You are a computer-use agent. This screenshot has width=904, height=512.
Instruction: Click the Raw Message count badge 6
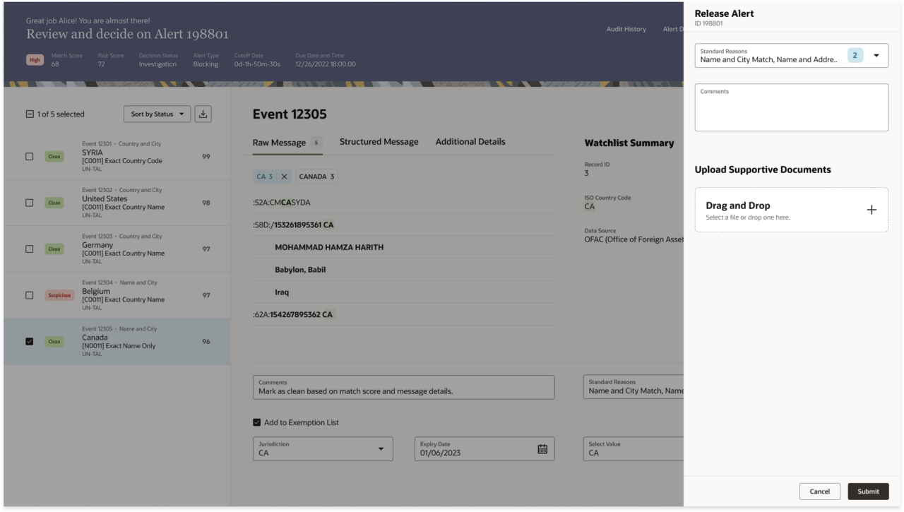pos(316,143)
